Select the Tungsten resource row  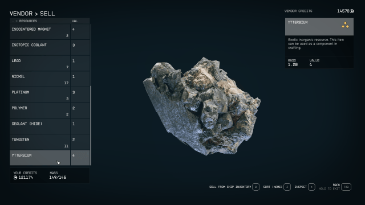50,142
